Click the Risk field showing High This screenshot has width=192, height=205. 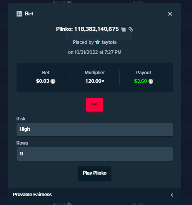tap(95, 129)
